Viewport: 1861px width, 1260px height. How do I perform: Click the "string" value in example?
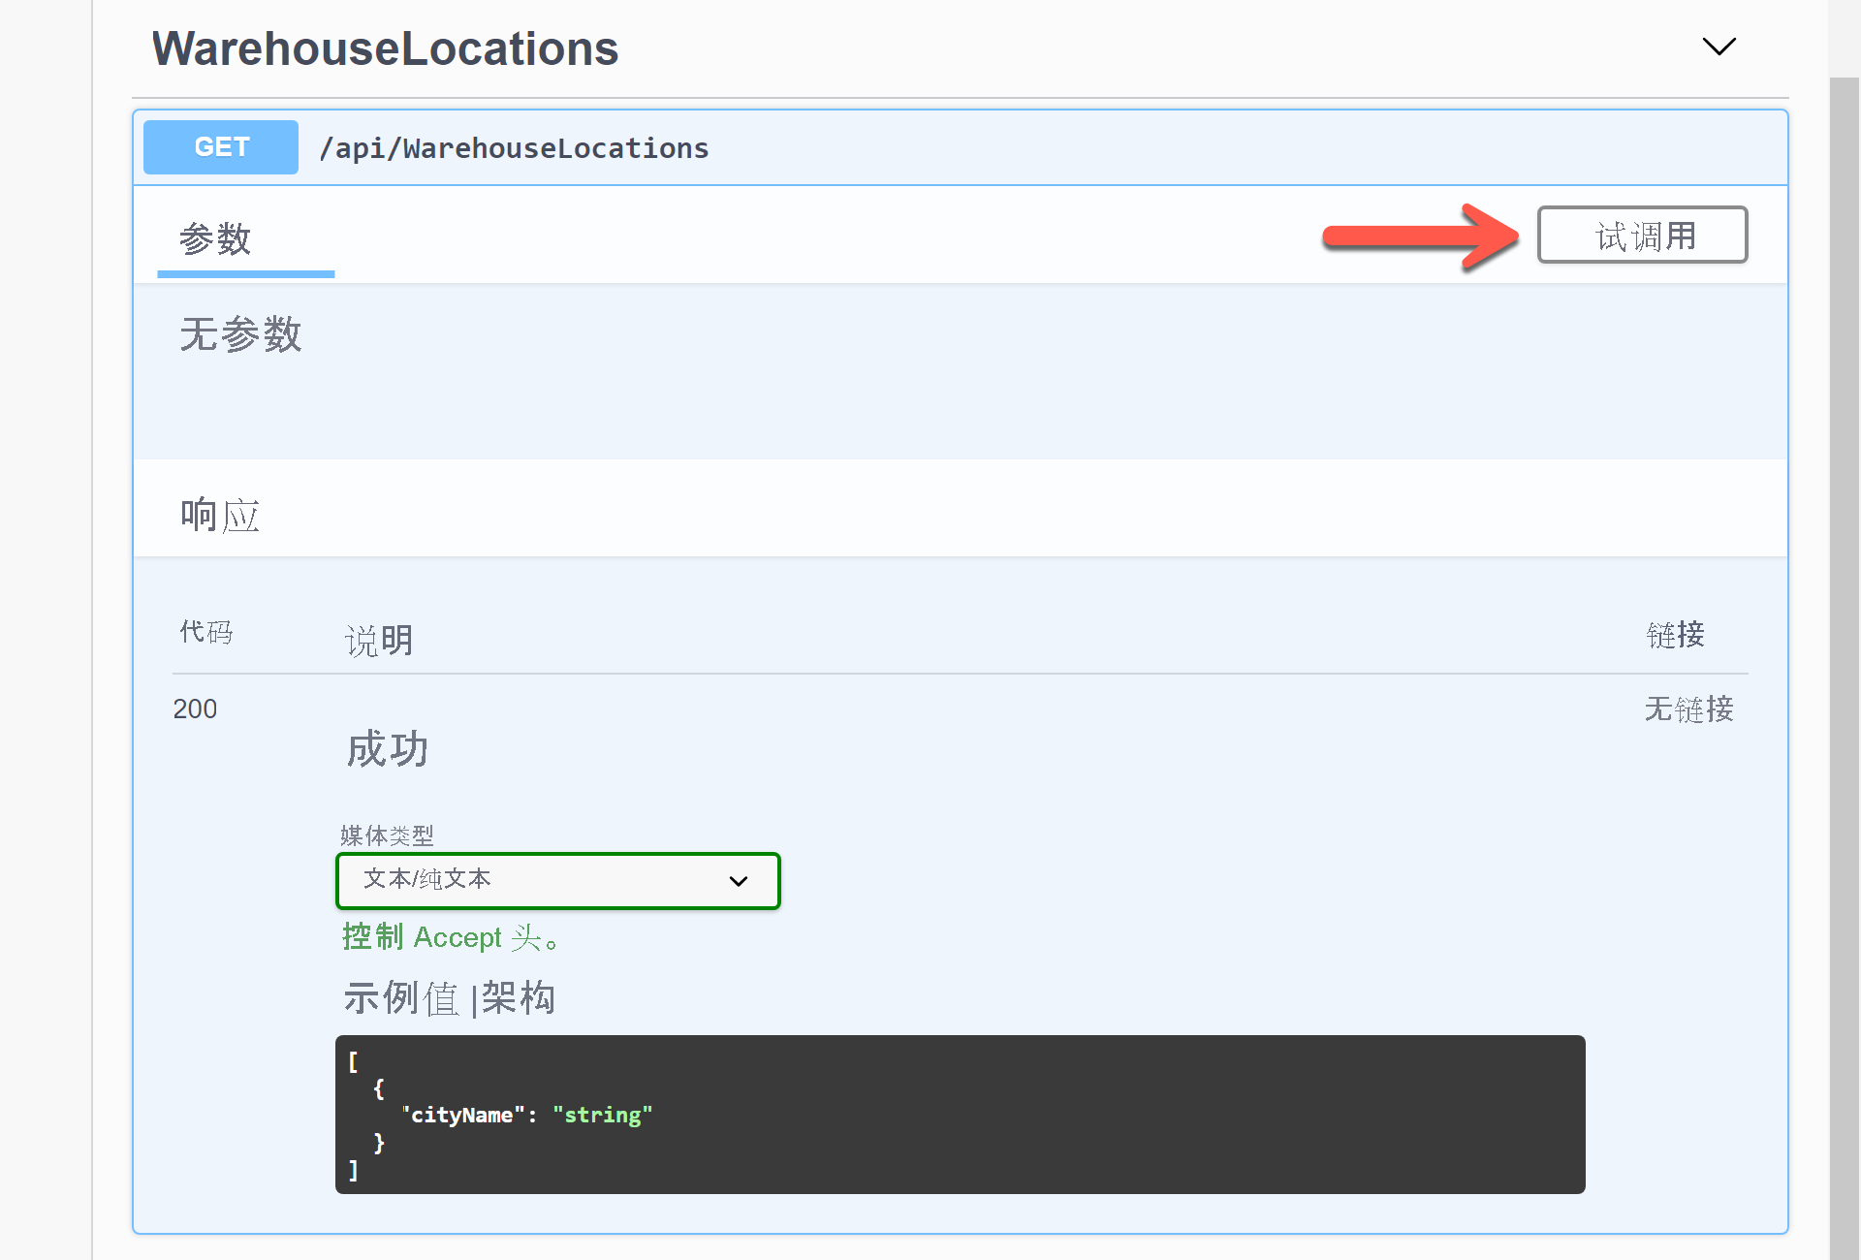pyautogui.click(x=602, y=1115)
